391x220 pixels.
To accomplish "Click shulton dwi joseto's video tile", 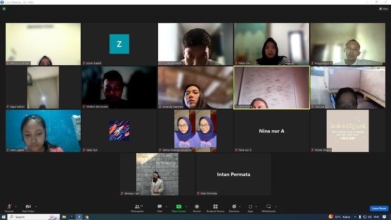I will point(119,87).
